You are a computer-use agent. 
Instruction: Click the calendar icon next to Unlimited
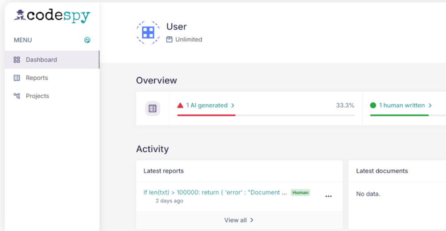[x=169, y=40]
